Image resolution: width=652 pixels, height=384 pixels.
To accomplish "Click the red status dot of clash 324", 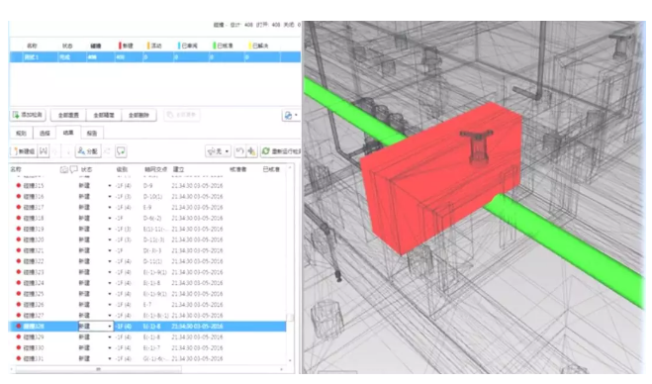I will [18, 283].
